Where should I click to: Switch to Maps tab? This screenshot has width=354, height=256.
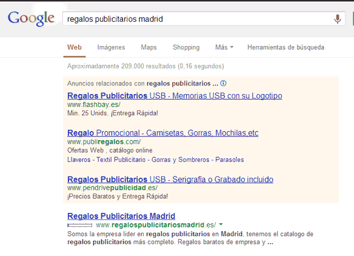click(149, 47)
